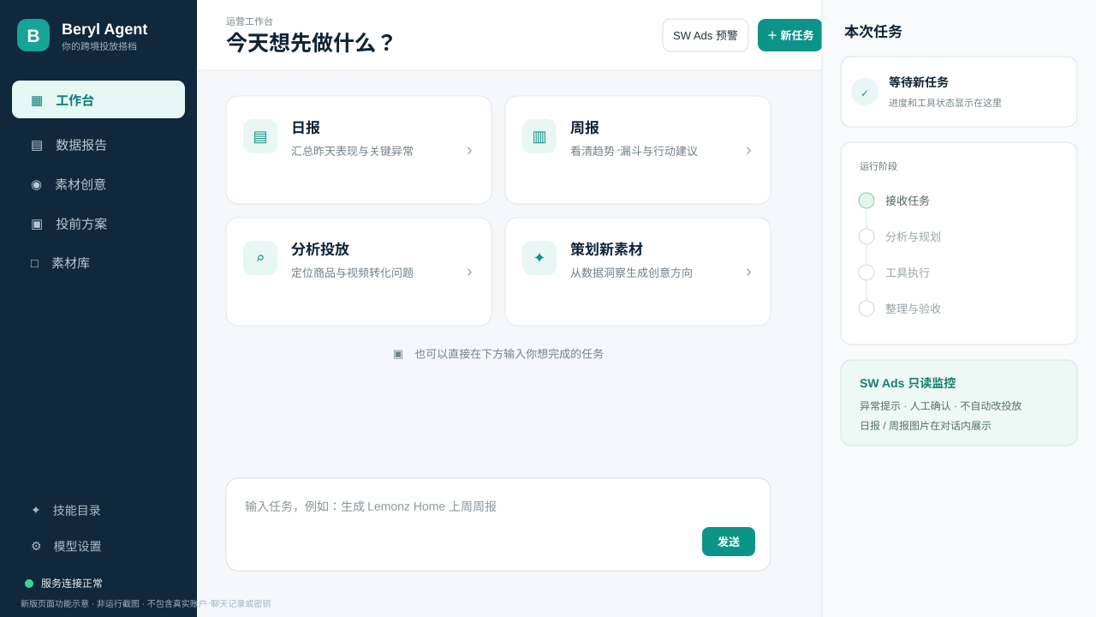This screenshot has height=617, width=1096.
Task: Select the 分析与规划 stage circle
Action: [x=867, y=237]
